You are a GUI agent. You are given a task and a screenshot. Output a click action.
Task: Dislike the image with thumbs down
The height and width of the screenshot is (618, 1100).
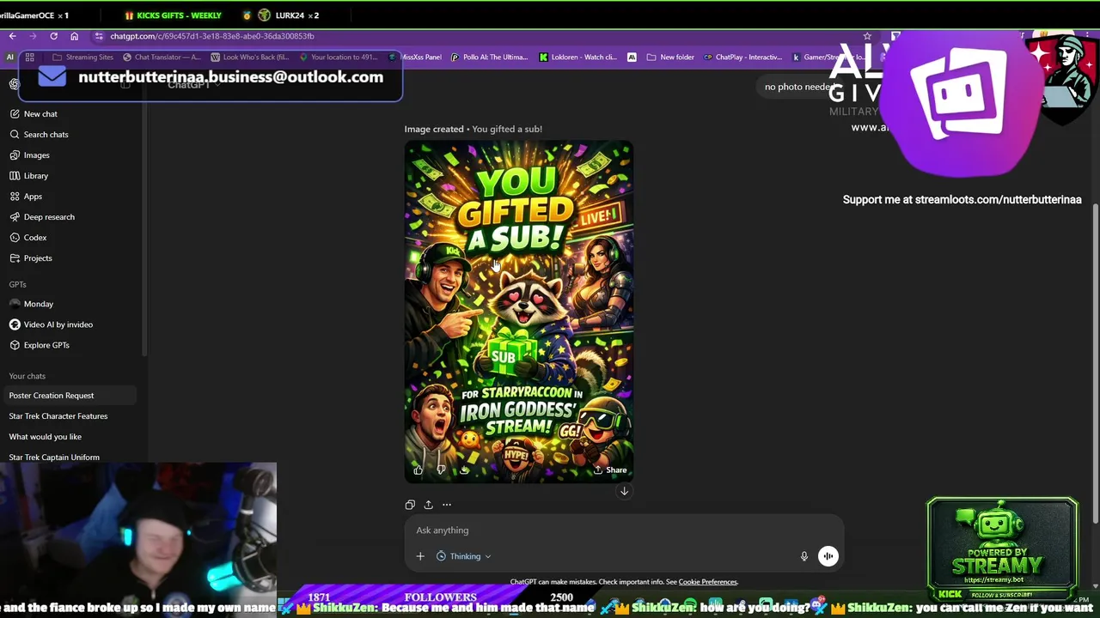441,470
